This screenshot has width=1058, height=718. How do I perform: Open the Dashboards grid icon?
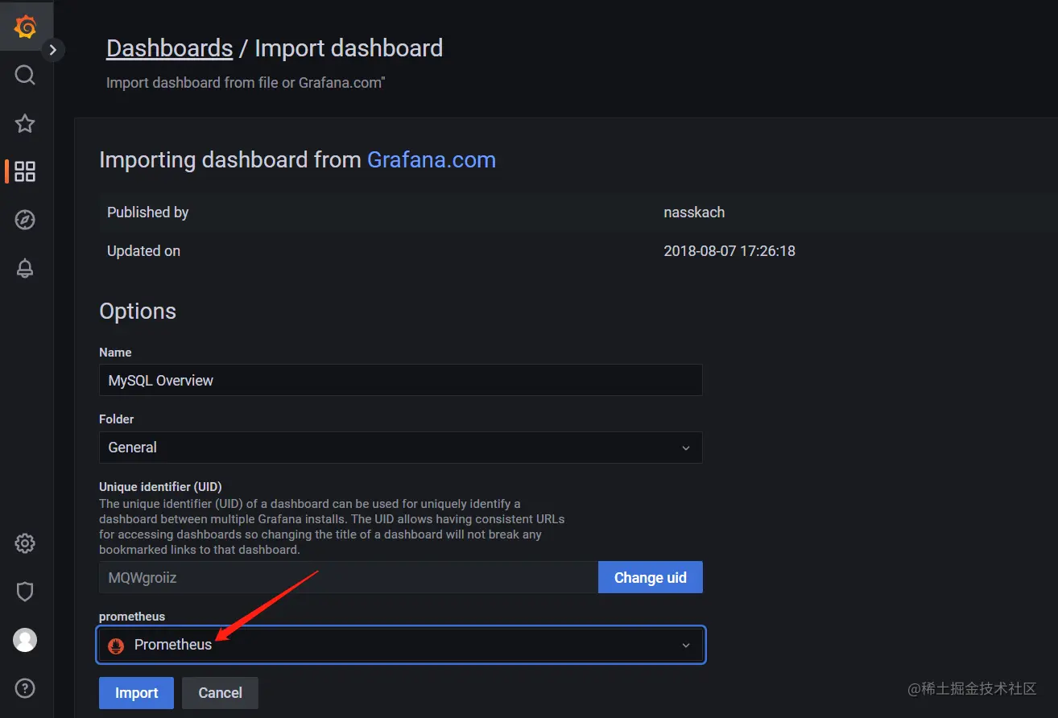coord(26,171)
